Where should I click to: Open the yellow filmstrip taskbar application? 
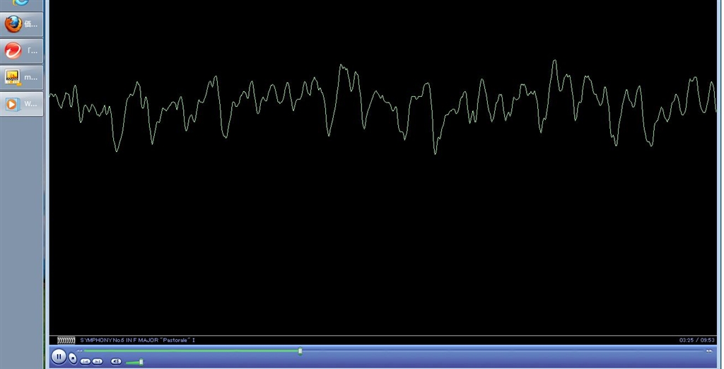[22, 77]
